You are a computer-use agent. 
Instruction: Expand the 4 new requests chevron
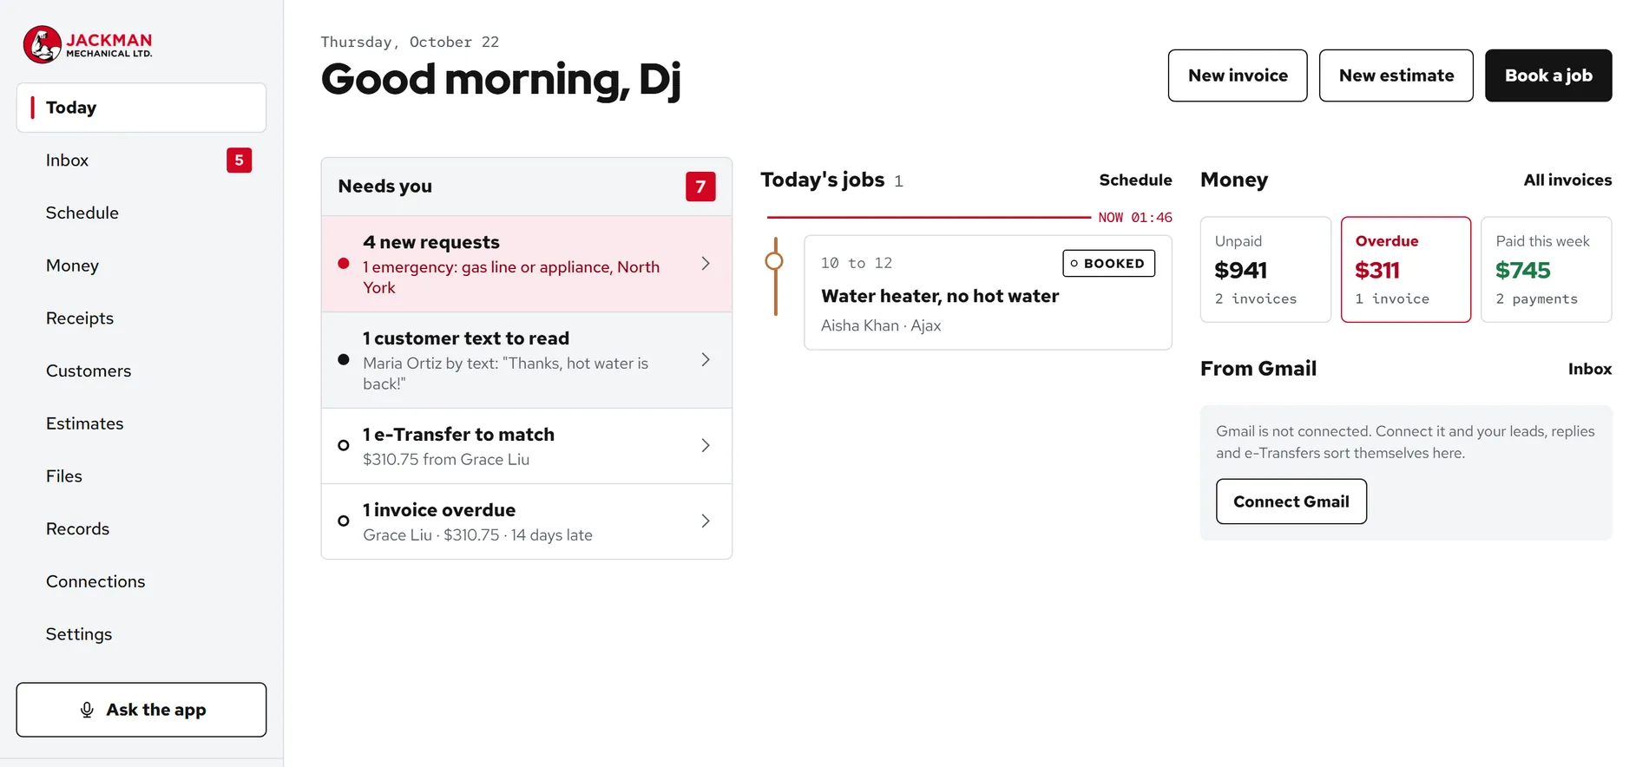706,264
